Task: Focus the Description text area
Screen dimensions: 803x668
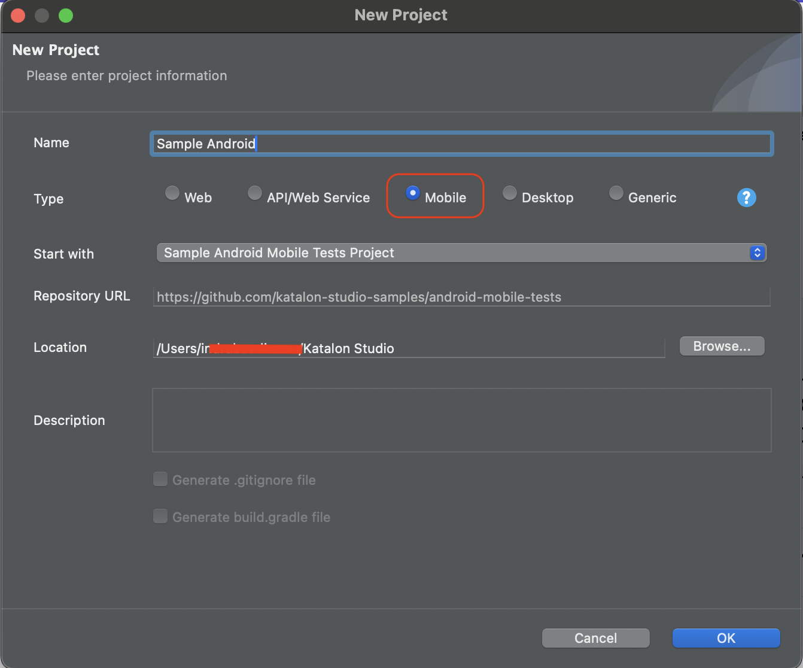Action: 461,420
